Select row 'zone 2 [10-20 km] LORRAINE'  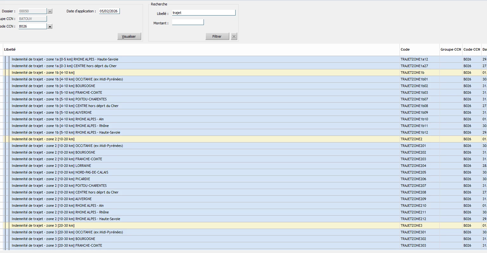point(243,166)
